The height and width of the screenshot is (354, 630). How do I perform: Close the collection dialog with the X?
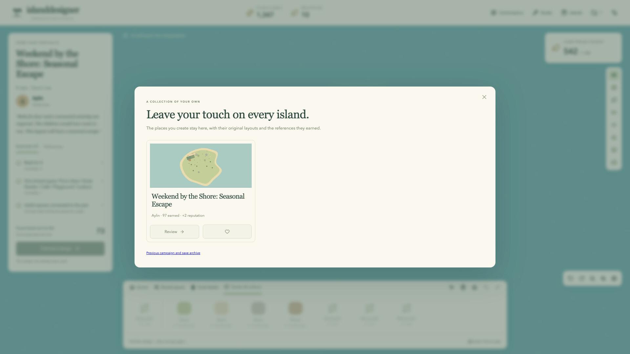pyautogui.click(x=484, y=97)
